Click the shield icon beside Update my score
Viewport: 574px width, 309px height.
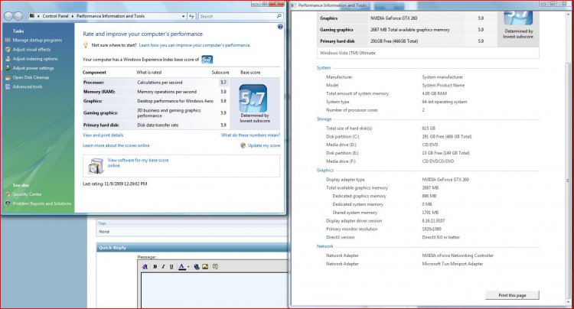coord(243,145)
